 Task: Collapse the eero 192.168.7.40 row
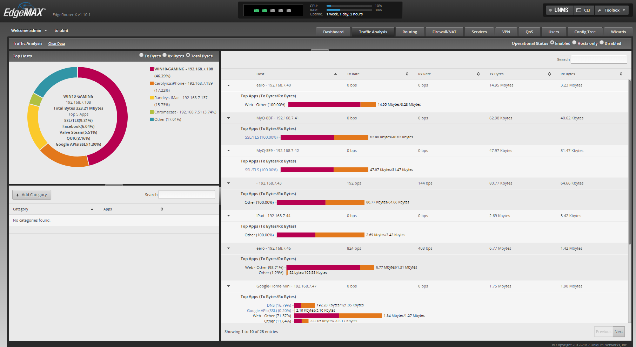click(228, 85)
